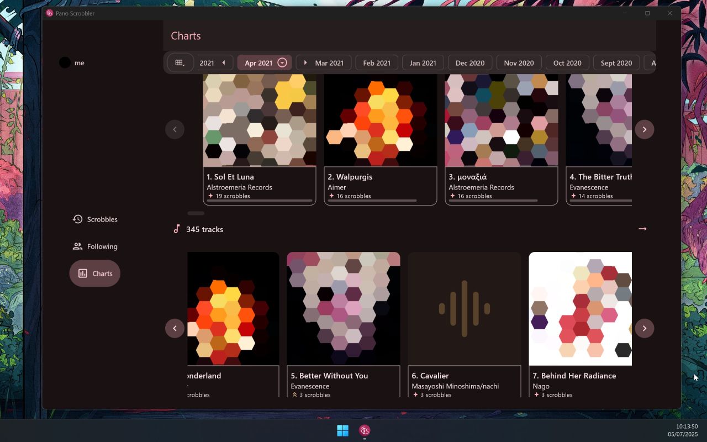Screen dimensions: 707x442
Task: Click '19 scrobbles' under Sol Et Luna
Action: pyautogui.click(x=233, y=196)
